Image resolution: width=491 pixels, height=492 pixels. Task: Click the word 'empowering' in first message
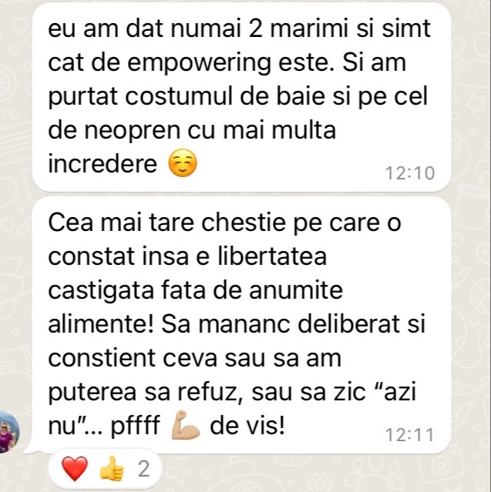point(199,63)
